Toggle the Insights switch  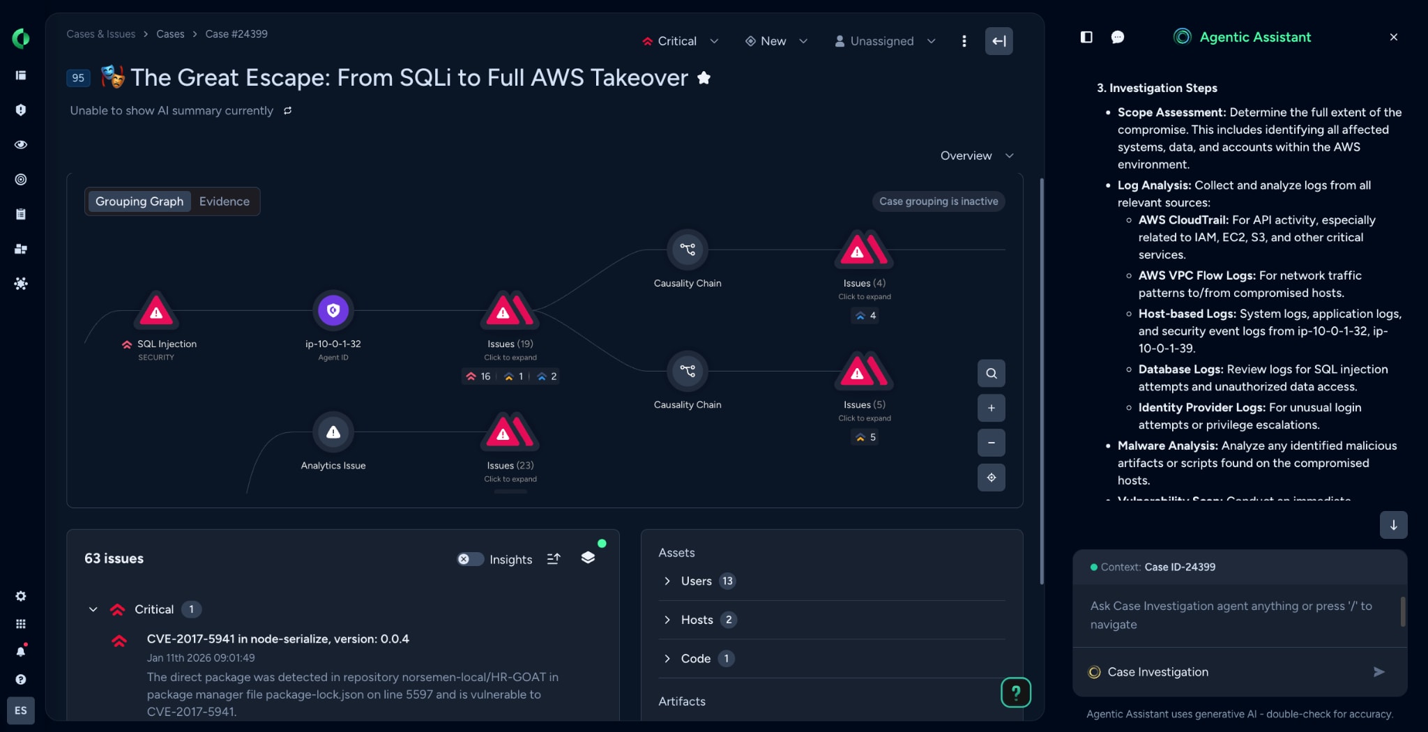pos(471,559)
